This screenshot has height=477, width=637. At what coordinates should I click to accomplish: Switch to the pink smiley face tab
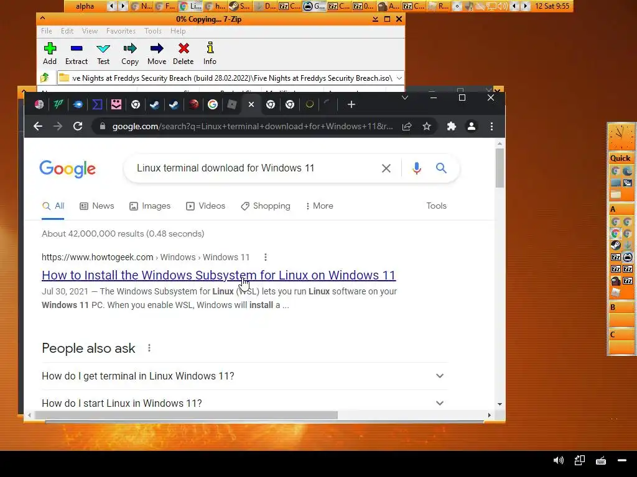pos(116,104)
